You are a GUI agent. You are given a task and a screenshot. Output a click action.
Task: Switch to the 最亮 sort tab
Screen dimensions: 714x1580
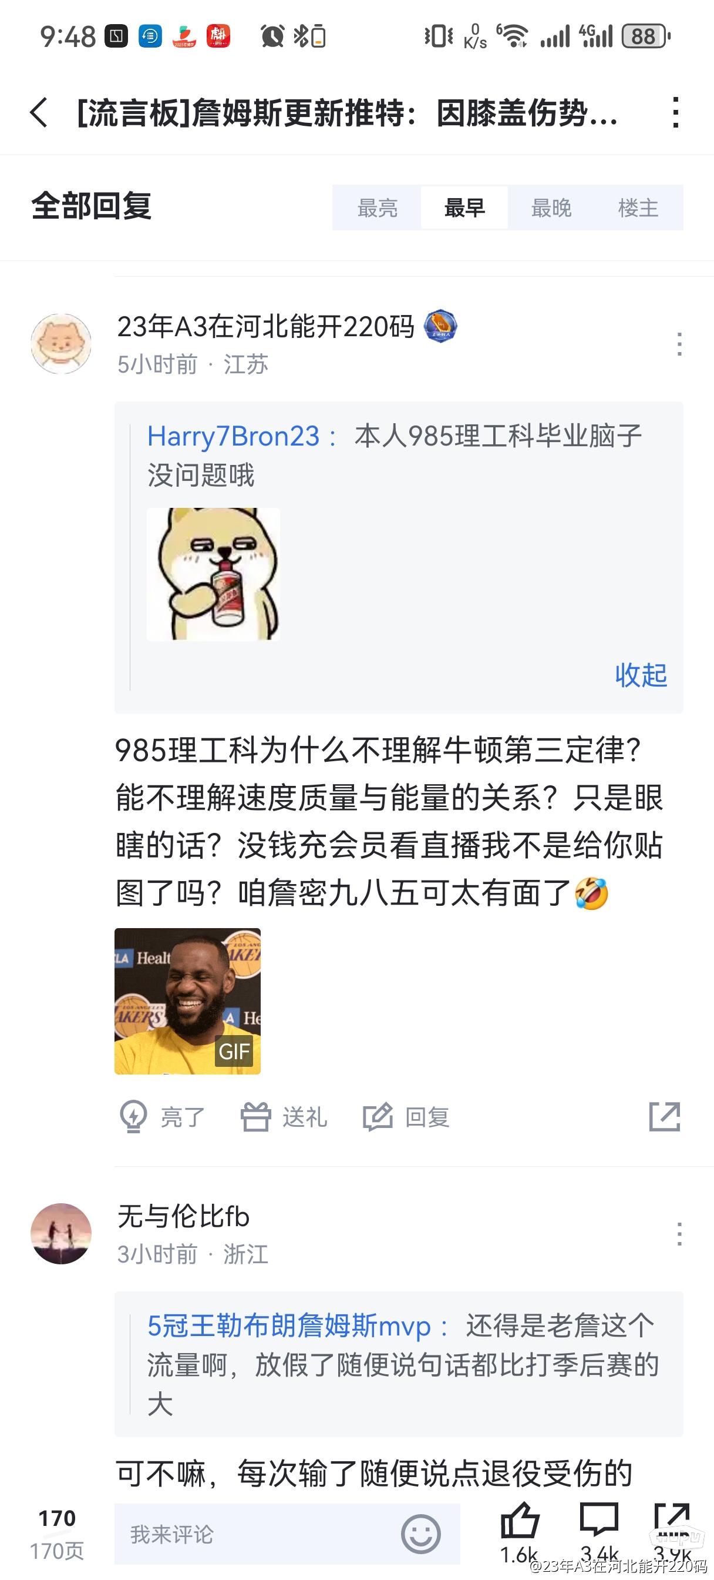pos(378,208)
